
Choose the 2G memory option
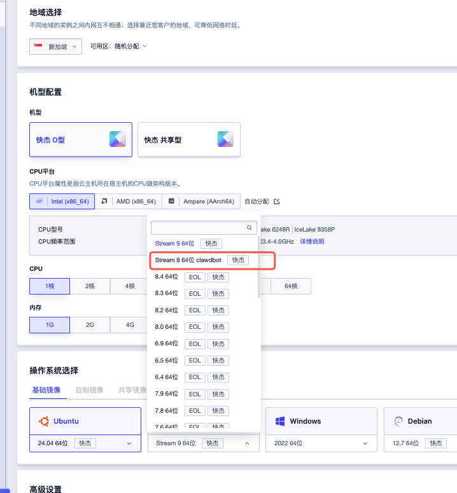90,324
